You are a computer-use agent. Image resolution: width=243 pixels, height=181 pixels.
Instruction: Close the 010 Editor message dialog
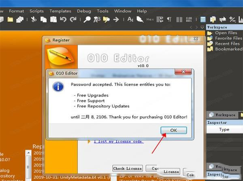(183, 72)
